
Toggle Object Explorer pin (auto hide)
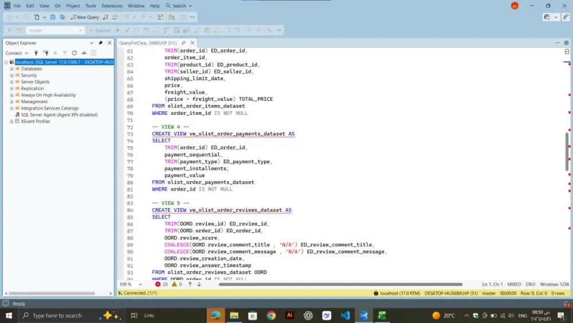point(100,43)
